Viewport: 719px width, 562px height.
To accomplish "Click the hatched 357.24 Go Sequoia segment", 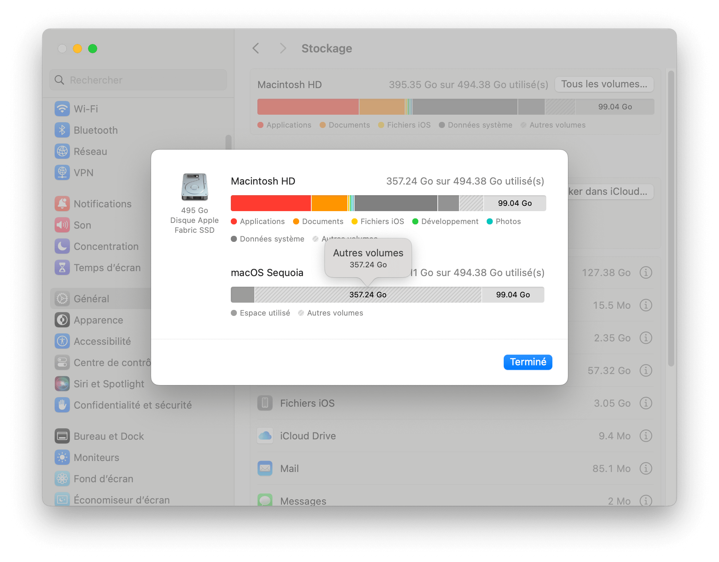I will (368, 295).
